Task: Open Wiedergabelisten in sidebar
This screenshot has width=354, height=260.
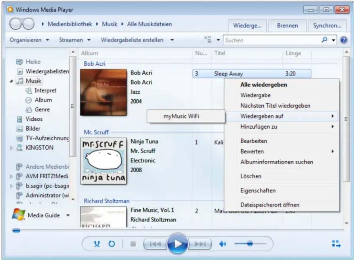Action: (43, 71)
